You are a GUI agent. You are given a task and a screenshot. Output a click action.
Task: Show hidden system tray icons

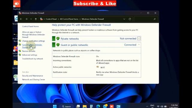[x=147, y=106]
